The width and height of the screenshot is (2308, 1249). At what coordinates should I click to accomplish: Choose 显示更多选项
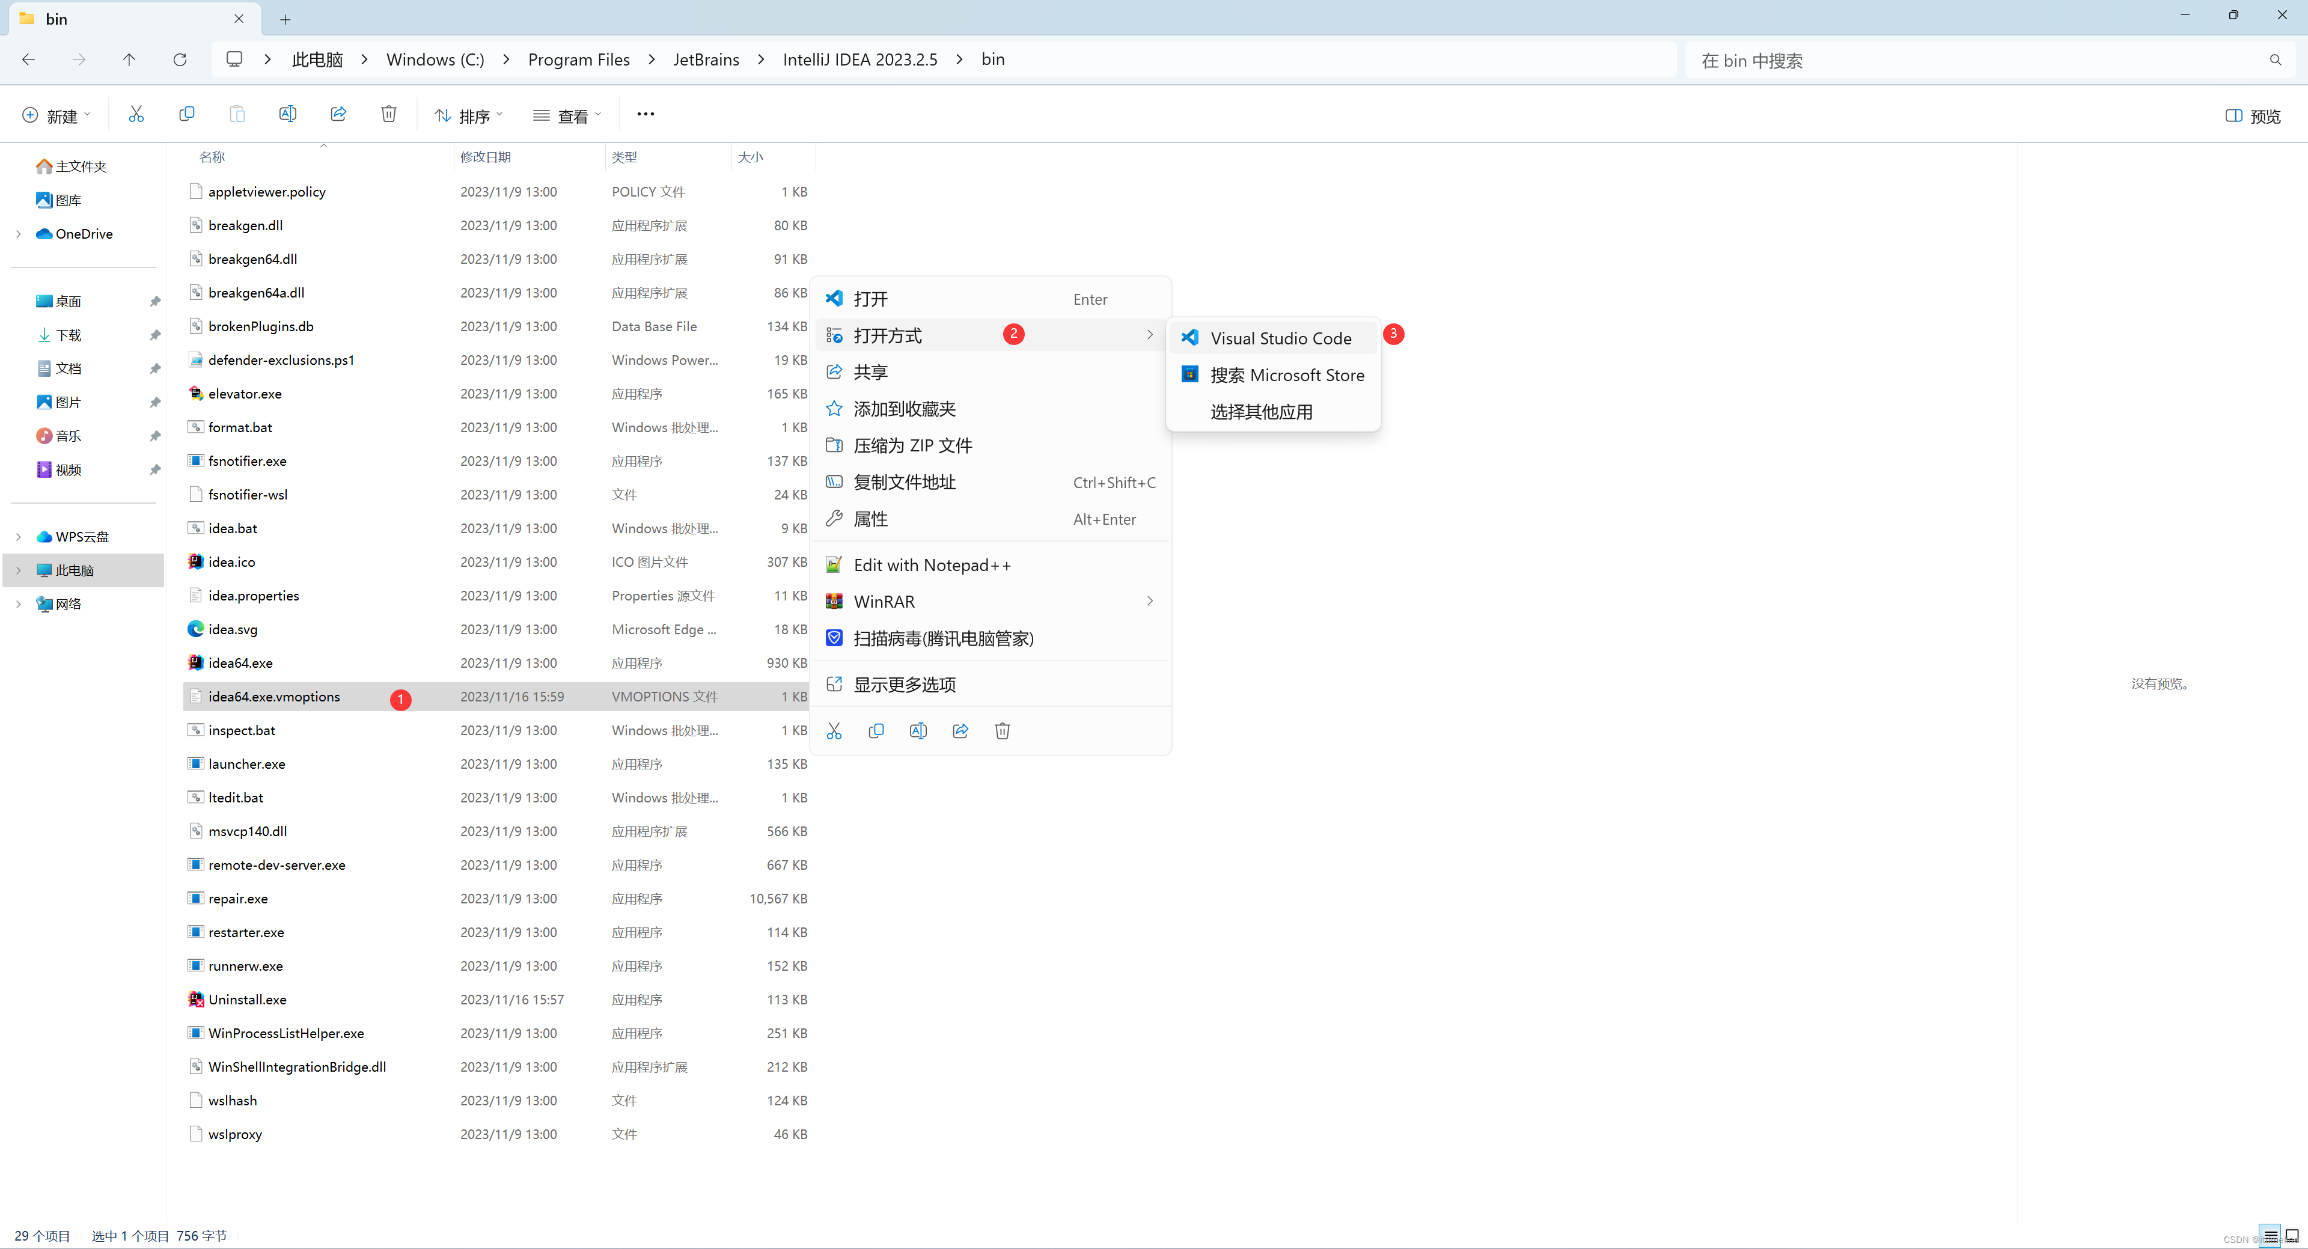pos(990,685)
